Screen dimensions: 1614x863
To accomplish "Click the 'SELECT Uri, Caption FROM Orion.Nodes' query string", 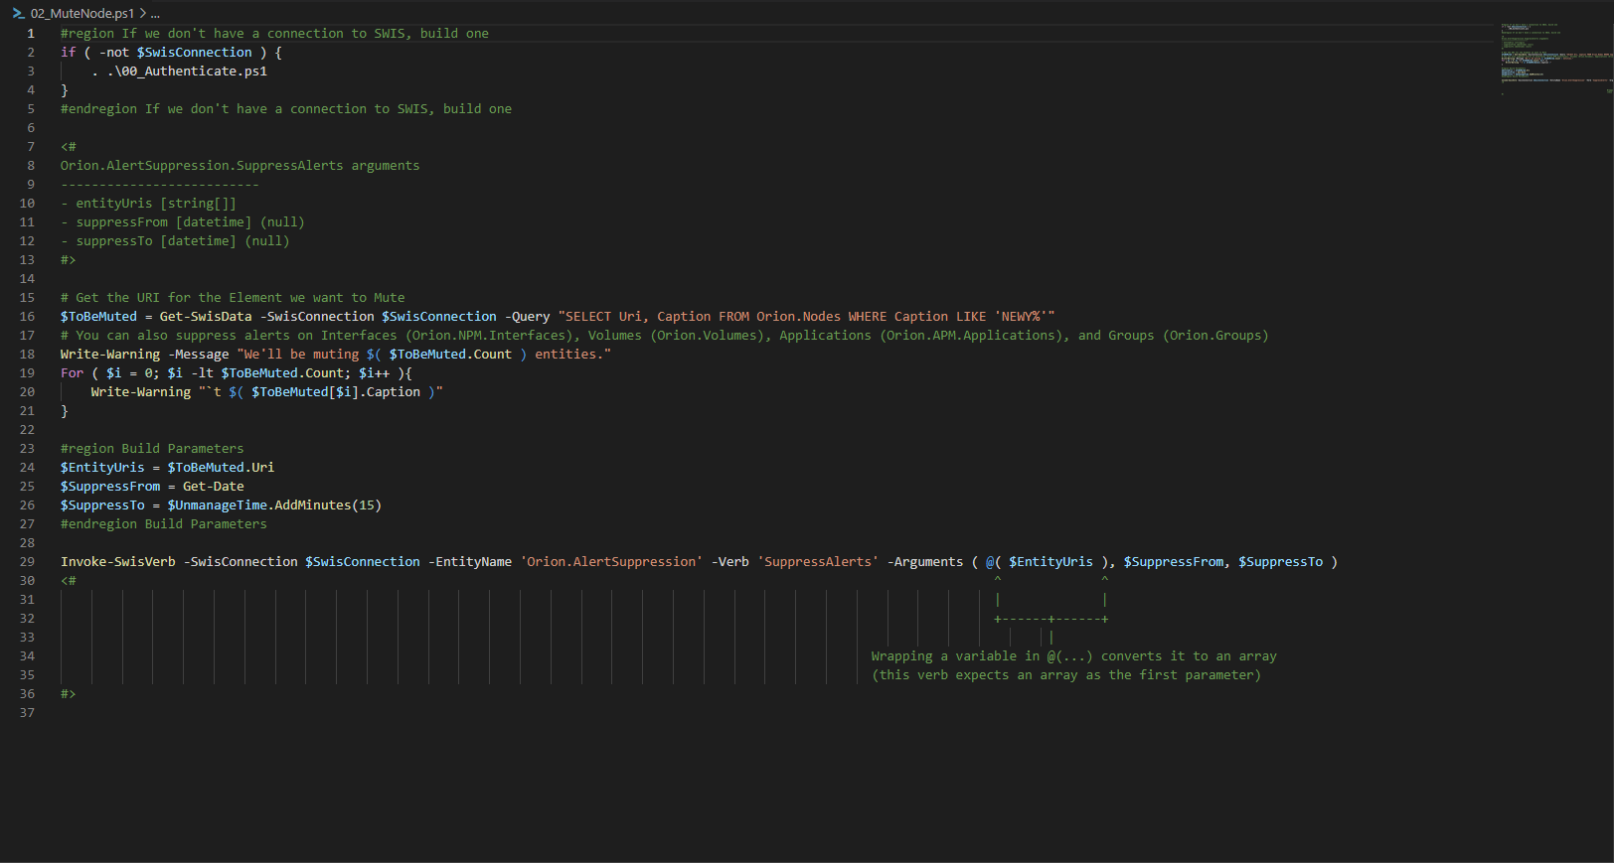I will [x=806, y=317].
